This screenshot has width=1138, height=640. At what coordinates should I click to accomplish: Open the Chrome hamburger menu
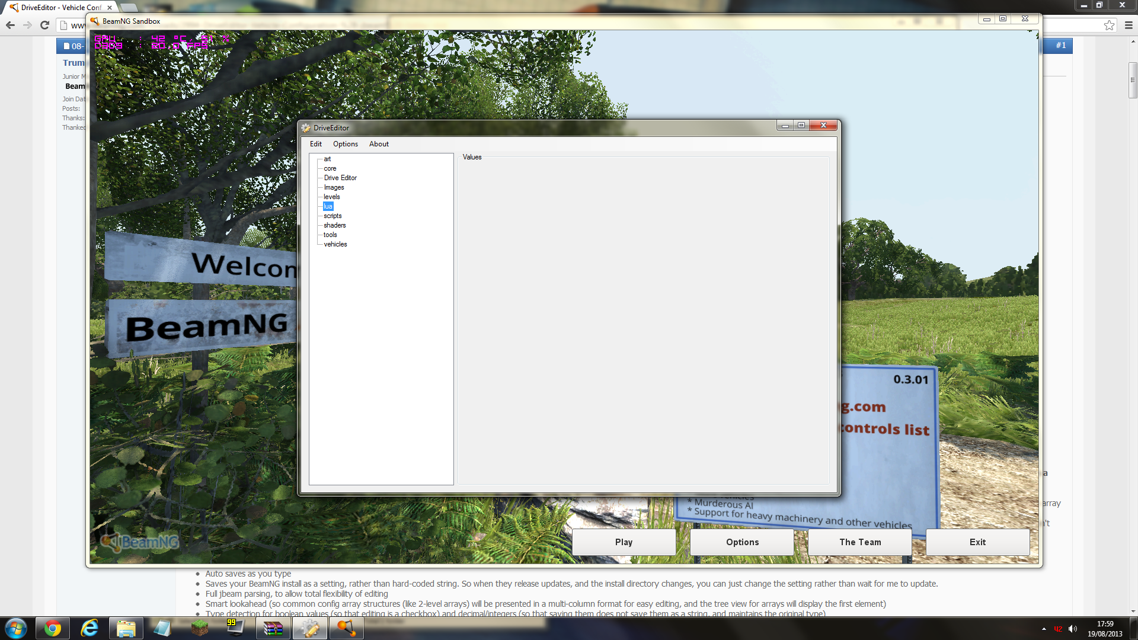click(x=1129, y=25)
